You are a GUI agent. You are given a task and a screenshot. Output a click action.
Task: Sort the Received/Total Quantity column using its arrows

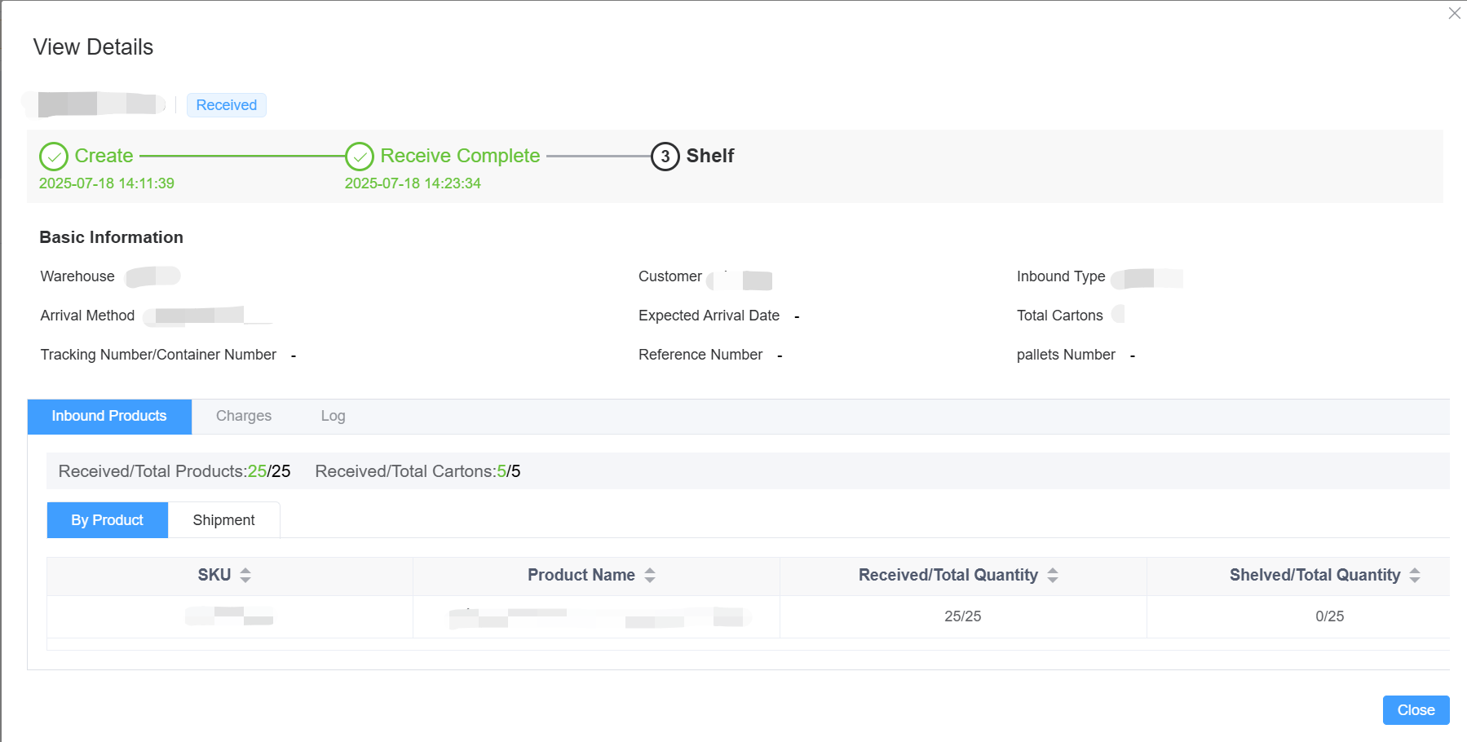point(1053,575)
